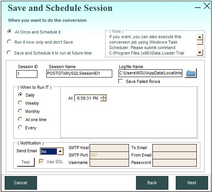Close the Save and Schedule Session dialog
212x192 pixels.
(207, 6)
